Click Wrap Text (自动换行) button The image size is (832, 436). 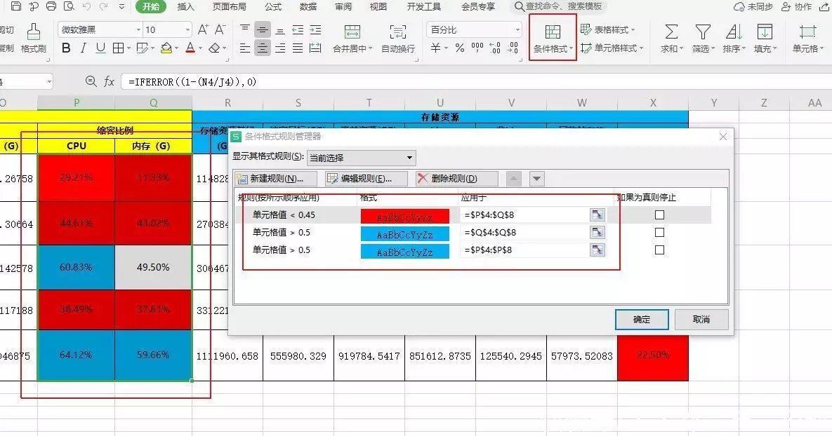coord(398,38)
